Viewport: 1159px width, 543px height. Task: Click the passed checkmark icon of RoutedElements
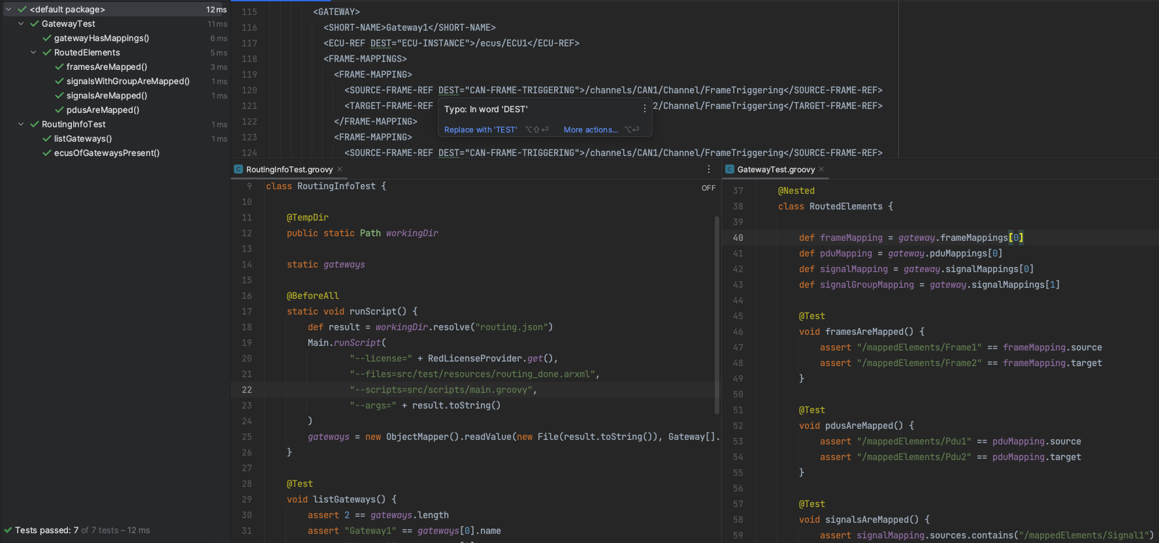coord(47,52)
